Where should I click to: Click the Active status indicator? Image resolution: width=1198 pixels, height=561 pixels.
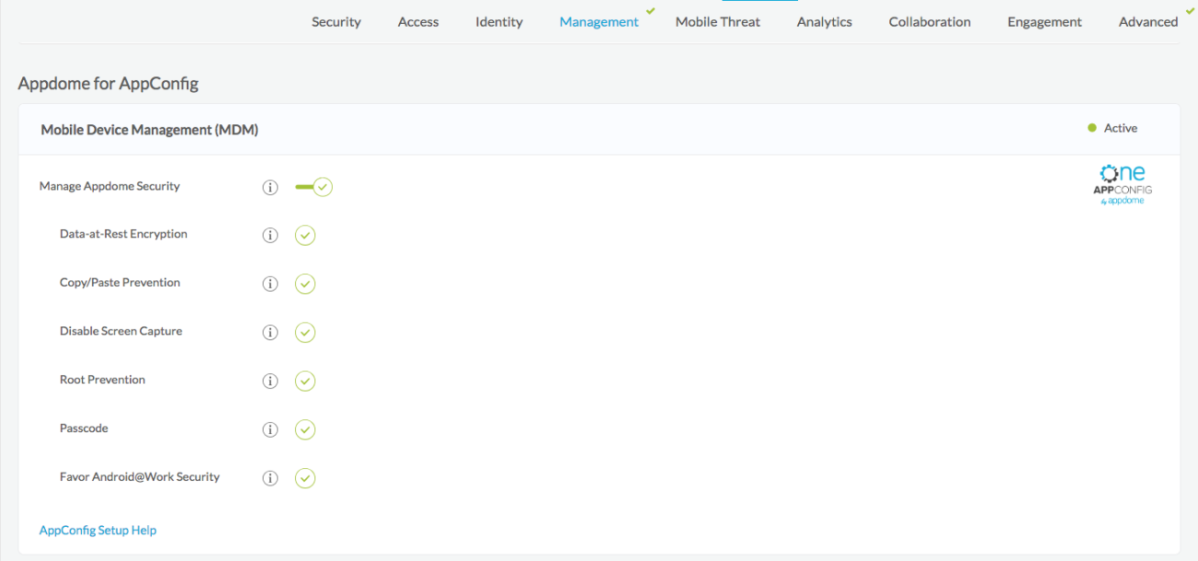[x=1112, y=128]
